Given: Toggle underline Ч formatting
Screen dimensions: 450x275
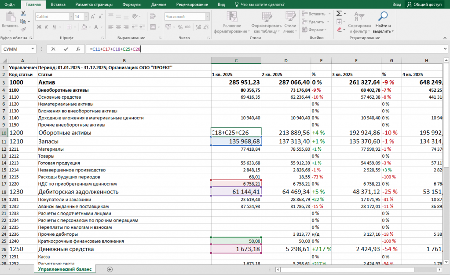Looking at the screenshot, I should pos(54,27).
